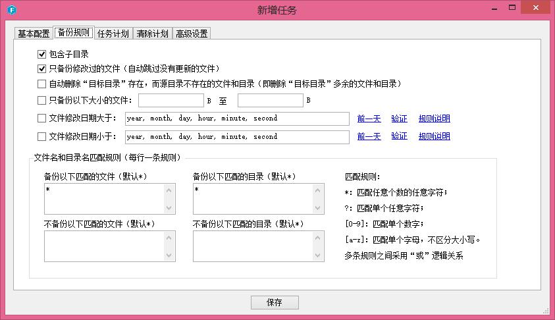Screen dimensions: 555x320
Task: Check the 文件修改日期大于 checkbox
Action: [41, 119]
